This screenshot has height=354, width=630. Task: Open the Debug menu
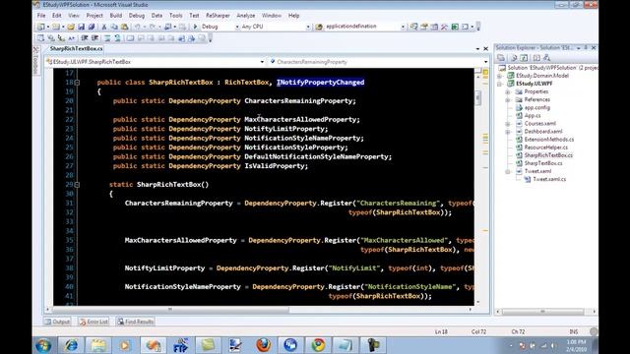tap(137, 16)
